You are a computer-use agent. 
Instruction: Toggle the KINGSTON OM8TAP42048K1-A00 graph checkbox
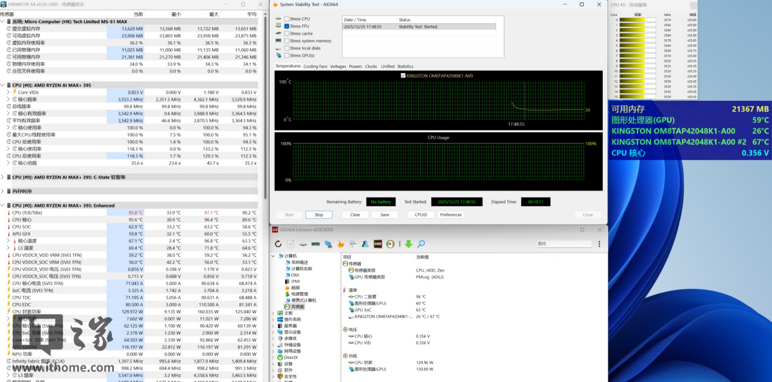click(403, 76)
